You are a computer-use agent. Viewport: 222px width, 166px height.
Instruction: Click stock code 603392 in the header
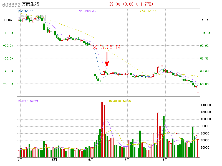pos(11,4)
